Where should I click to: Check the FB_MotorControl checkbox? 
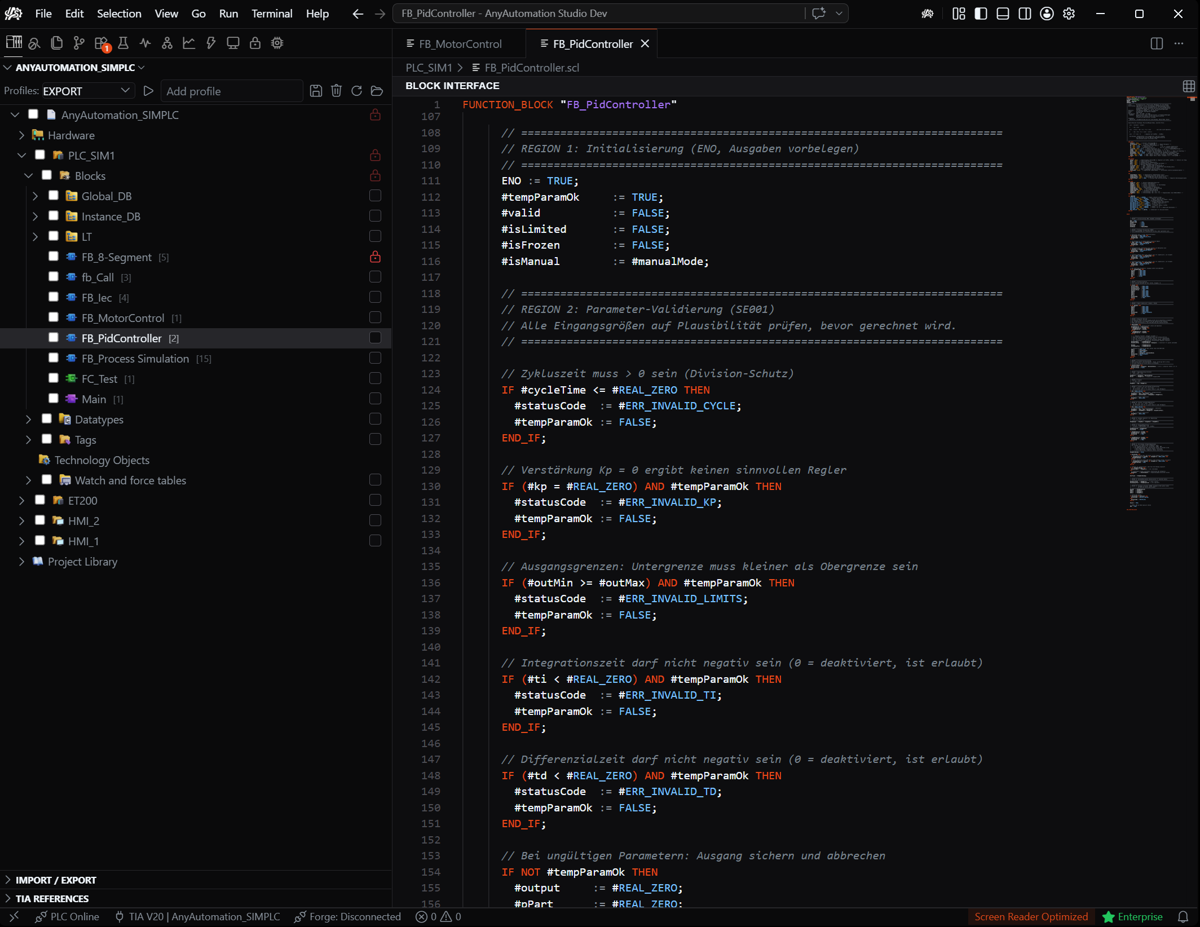point(54,317)
